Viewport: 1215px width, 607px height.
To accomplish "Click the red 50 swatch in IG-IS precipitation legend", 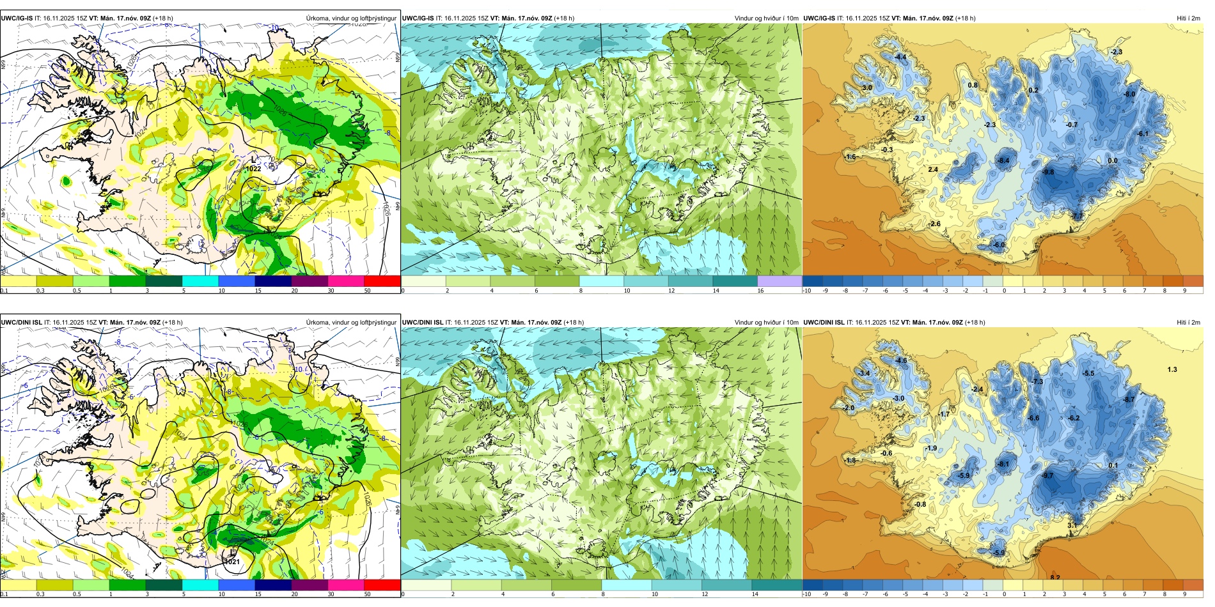I will tap(382, 280).
